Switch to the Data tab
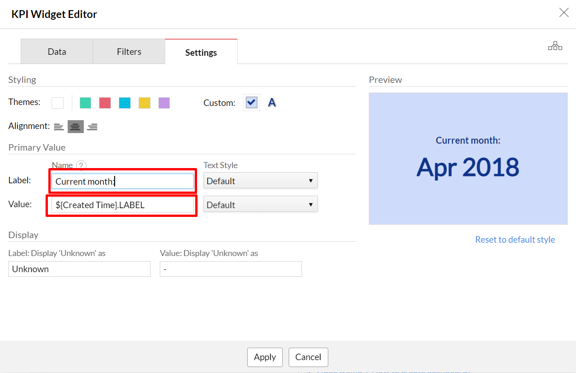The image size is (576, 373). [57, 52]
